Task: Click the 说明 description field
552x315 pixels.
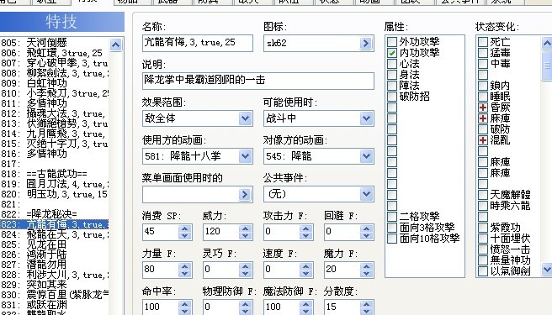Action: point(258,81)
